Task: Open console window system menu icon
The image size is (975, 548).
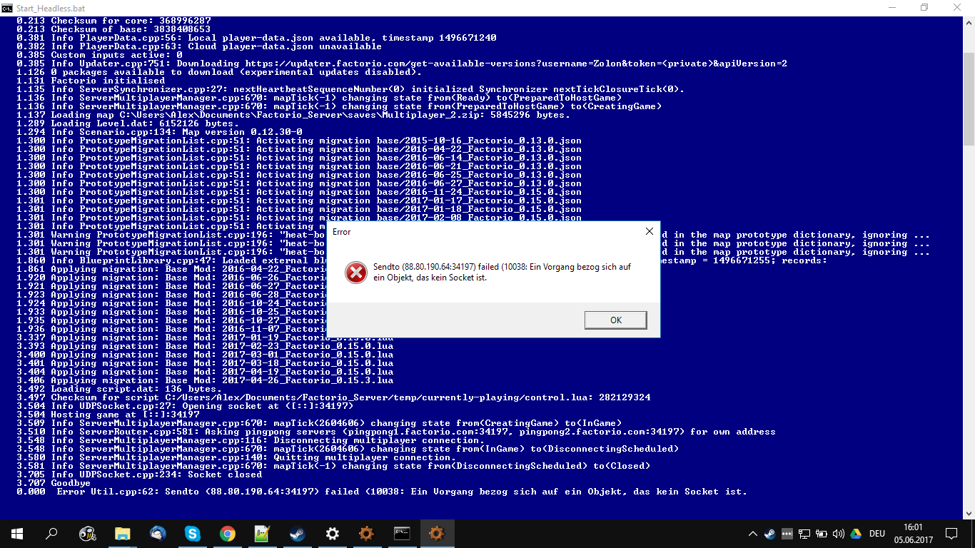Action: 7,7
